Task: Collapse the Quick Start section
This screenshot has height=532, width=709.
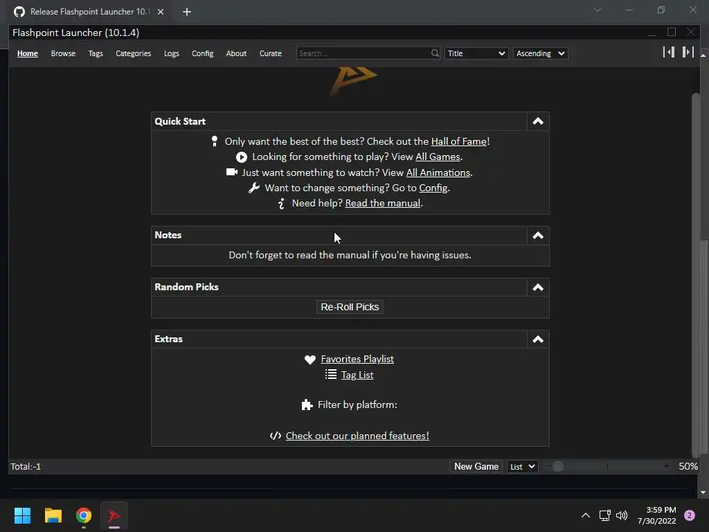Action: (538, 121)
